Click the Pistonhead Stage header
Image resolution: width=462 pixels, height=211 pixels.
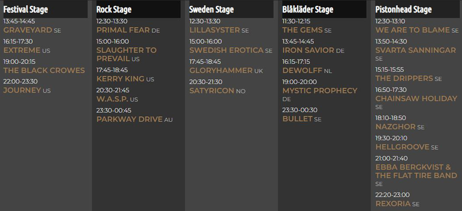tap(403, 9)
